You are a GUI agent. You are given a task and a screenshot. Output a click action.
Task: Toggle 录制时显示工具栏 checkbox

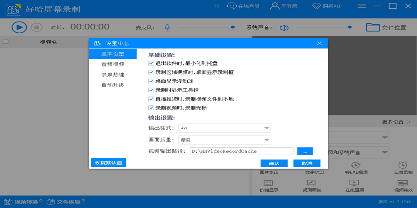(x=151, y=90)
